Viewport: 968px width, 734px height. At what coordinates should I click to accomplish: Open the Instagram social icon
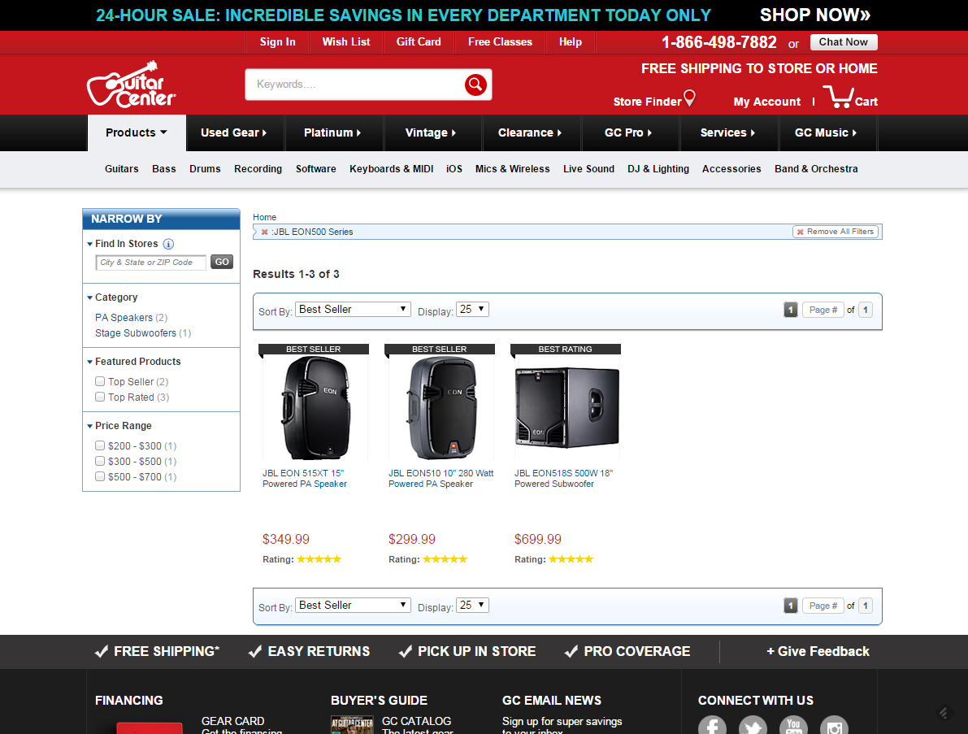pos(834,726)
